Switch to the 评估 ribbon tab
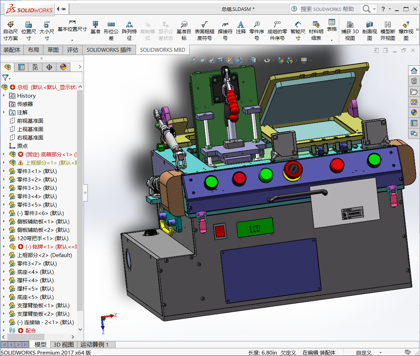The height and width of the screenshot is (356, 420). tap(73, 50)
